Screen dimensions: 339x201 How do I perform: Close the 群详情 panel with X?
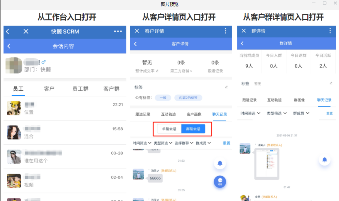coord(244,31)
